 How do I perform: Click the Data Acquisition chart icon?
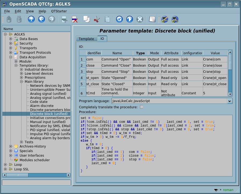pyautogui.click(x=16, y=57)
